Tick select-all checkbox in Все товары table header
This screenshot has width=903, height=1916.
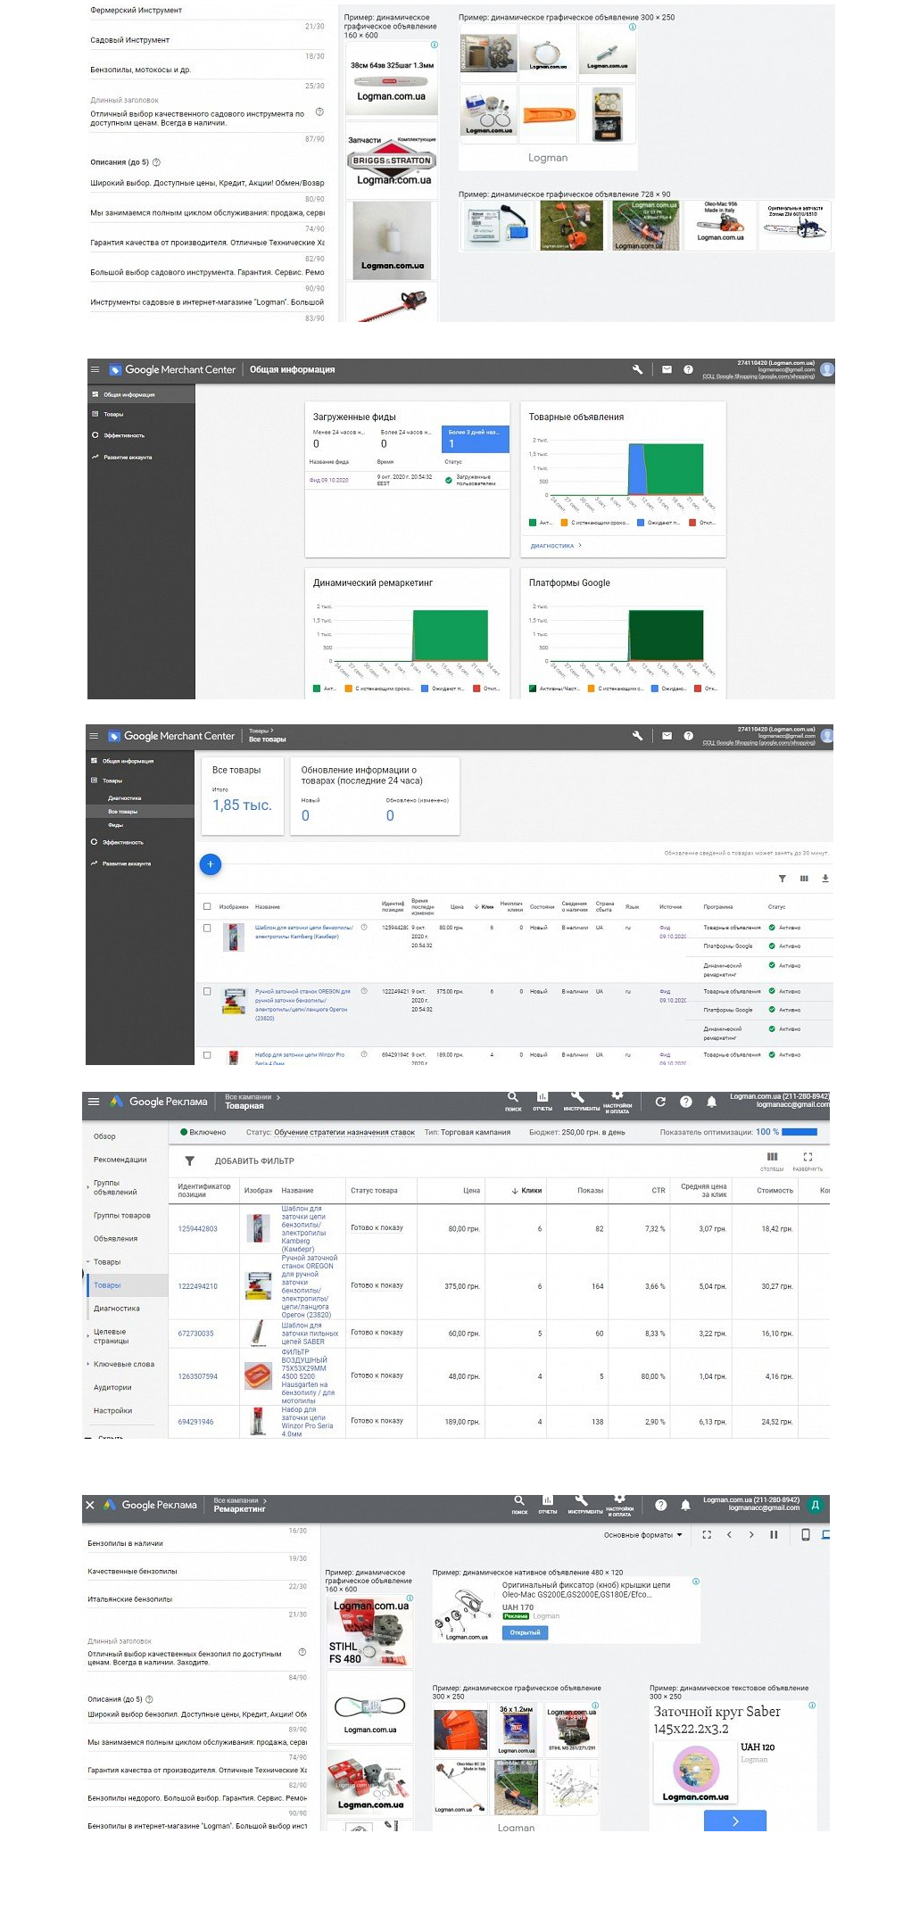(x=207, y=906)
